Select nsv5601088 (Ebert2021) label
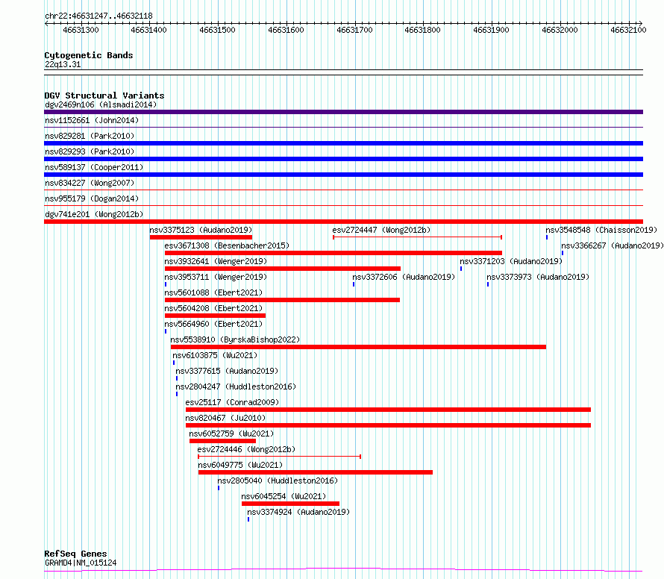The width and height of the screenshot is (664, 579). (x=213, y=292)
